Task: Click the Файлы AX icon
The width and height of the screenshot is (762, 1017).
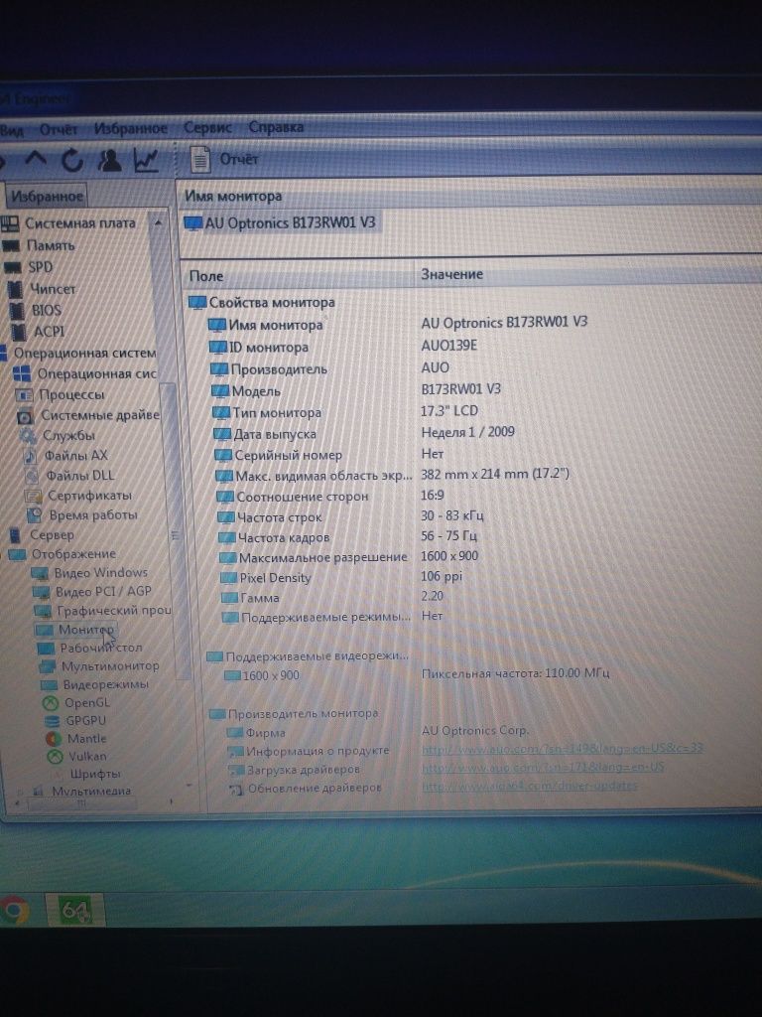Action: 31,456
